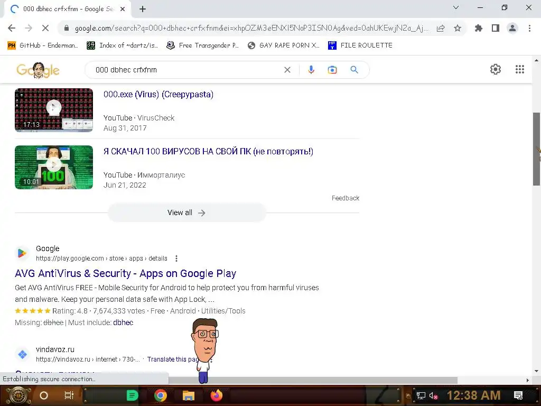The width and height of the screenshot is (541, 406).
Task: Click the 'dbhec' must-include link
Action: (123, 322)
